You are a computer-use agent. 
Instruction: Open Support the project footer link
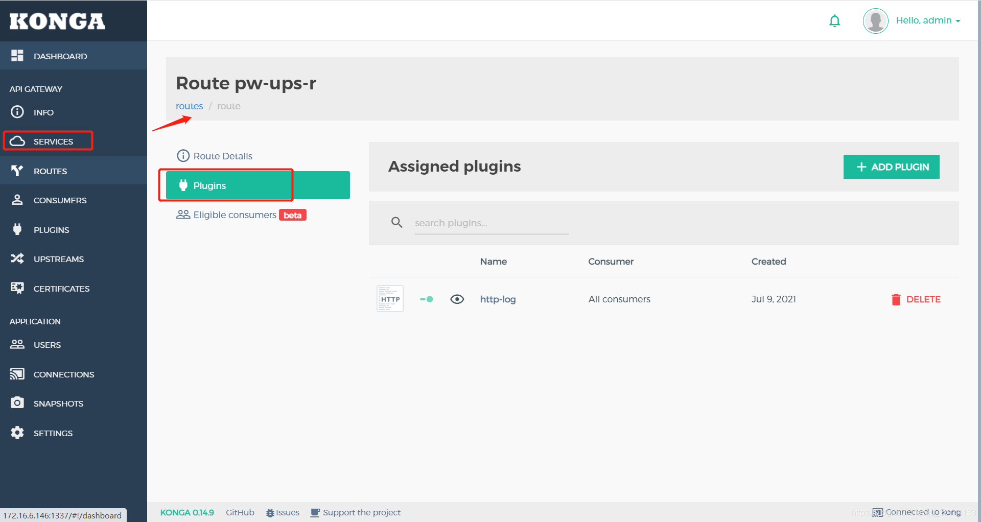356,512
